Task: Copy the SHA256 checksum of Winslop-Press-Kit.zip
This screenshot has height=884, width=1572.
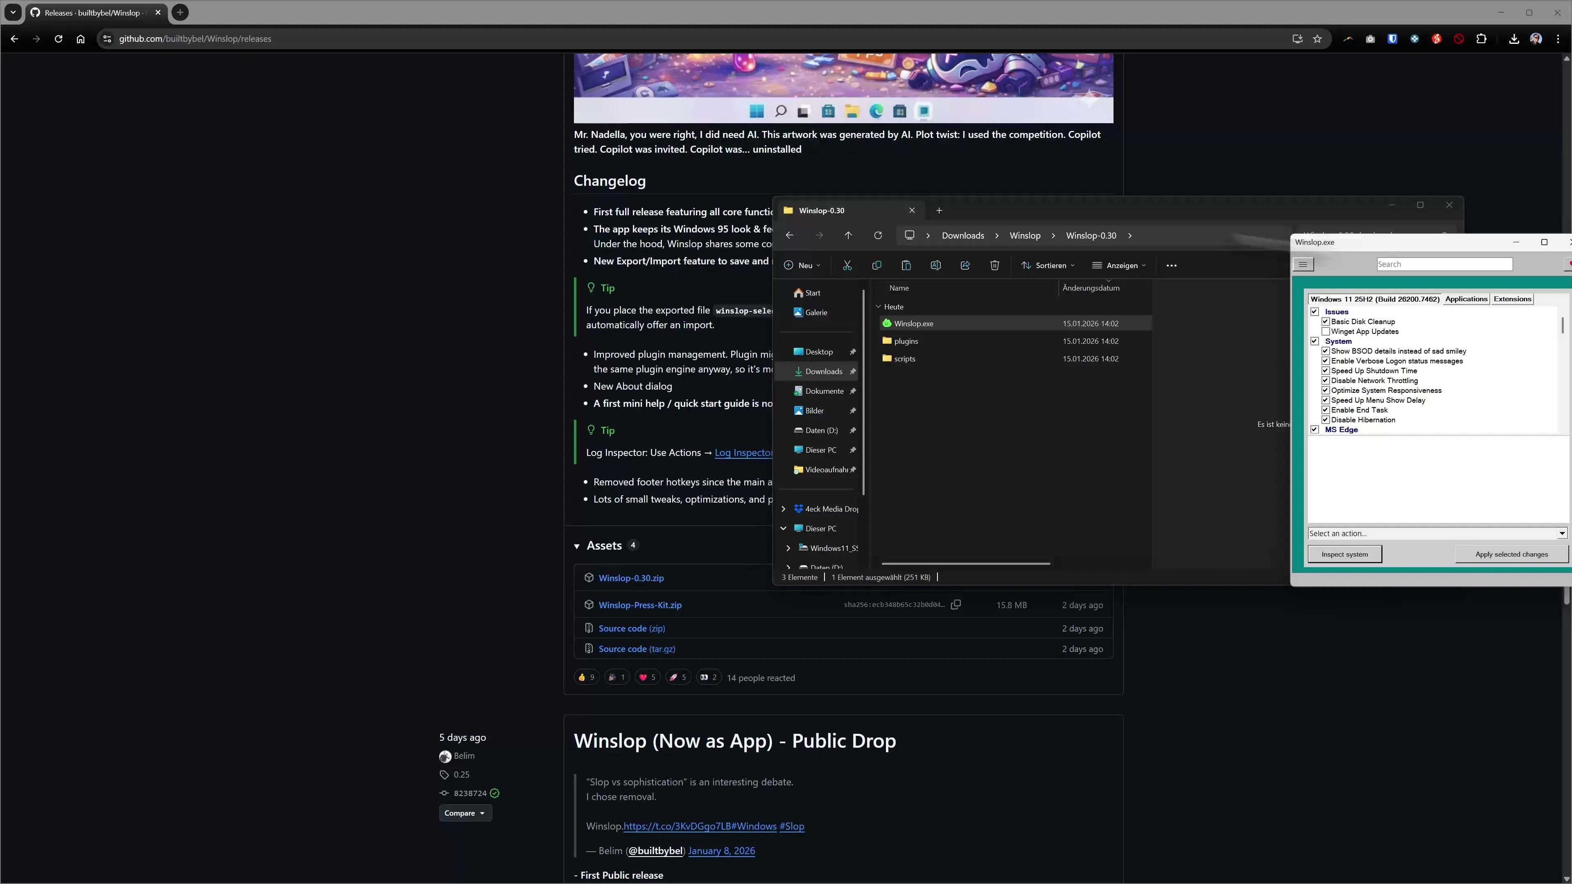Action: point(956,604)
